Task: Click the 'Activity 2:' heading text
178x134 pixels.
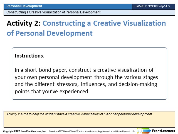Action: point(24,23)
